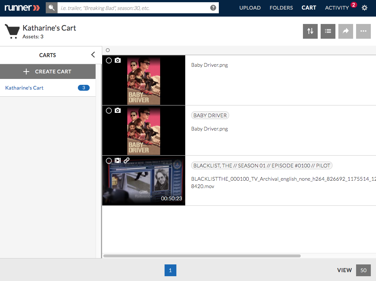376x281 pixels.
Task: Click the horizontal scrollbar below the asset list
Action: click(202, 256)
